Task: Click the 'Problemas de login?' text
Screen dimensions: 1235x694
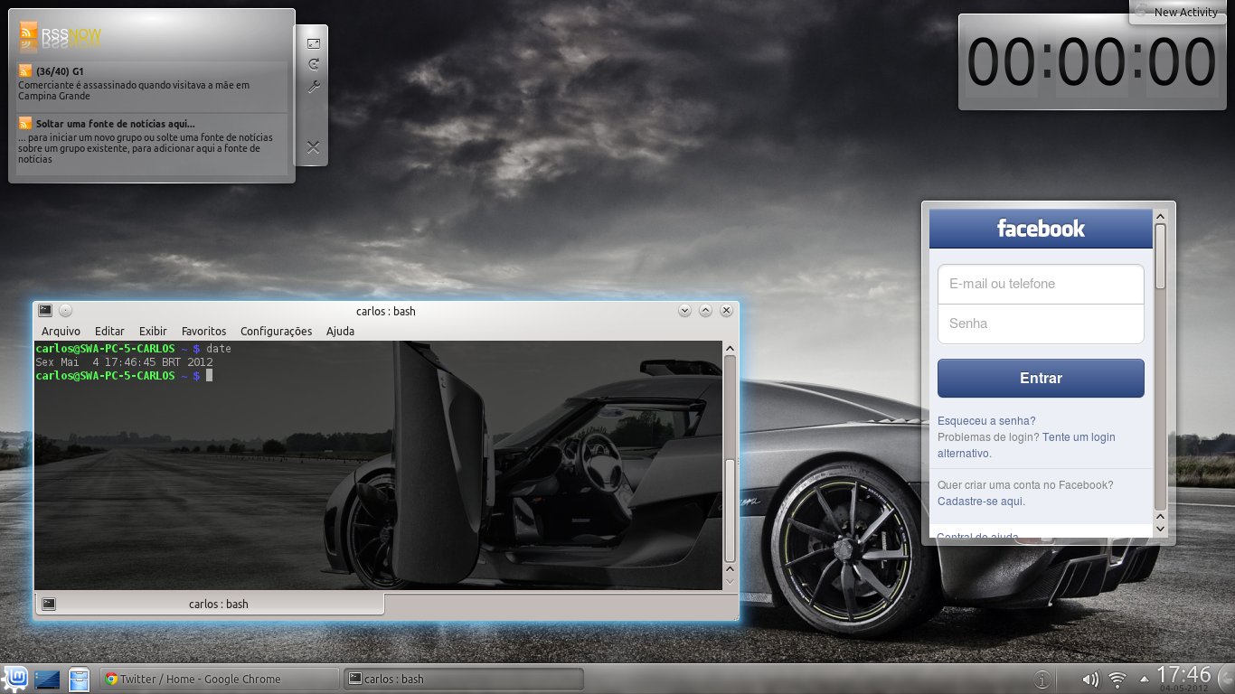Action: coord(988,437)
